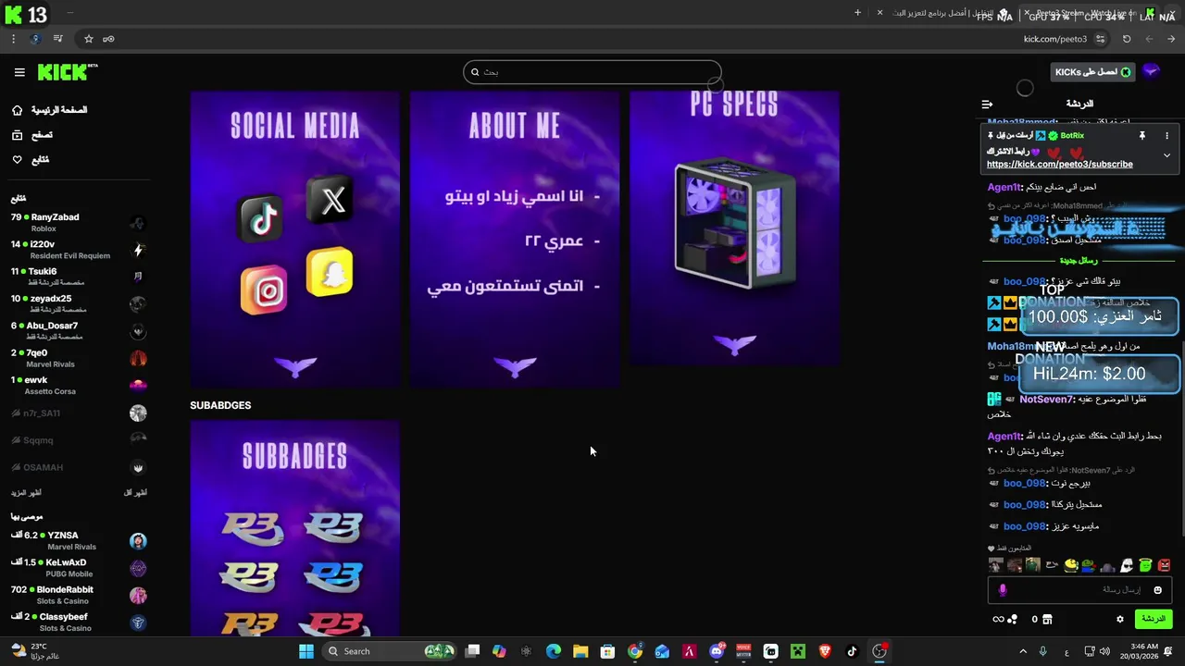1185x666 pixels.
Task: Select the offline channel n7r_SA11
Action: [78, 413]
